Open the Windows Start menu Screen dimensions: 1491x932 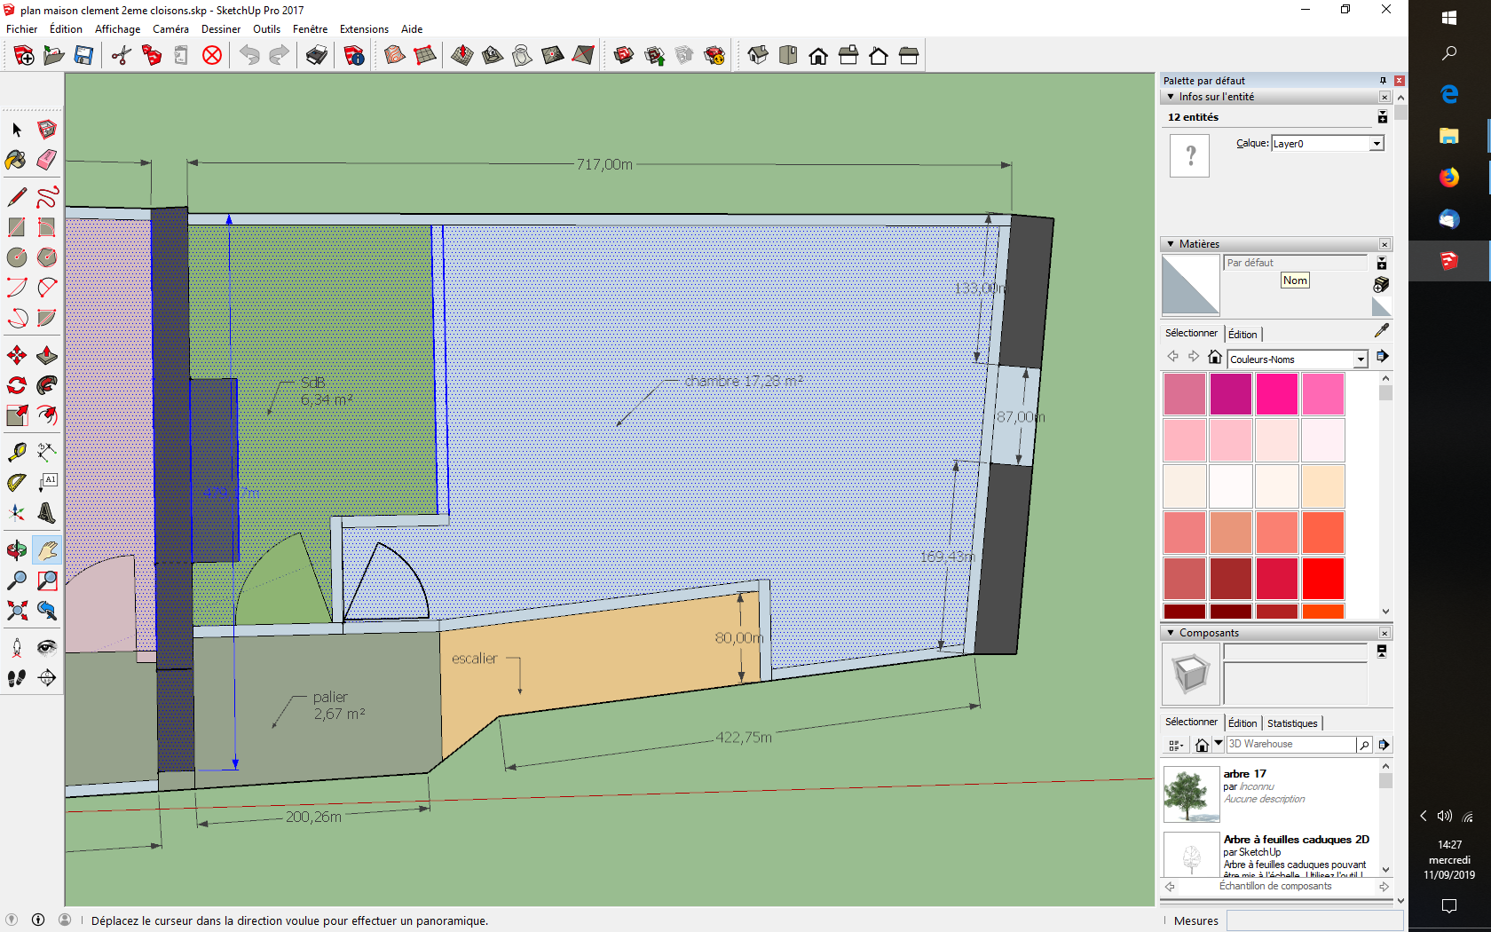coord(1449,17)
